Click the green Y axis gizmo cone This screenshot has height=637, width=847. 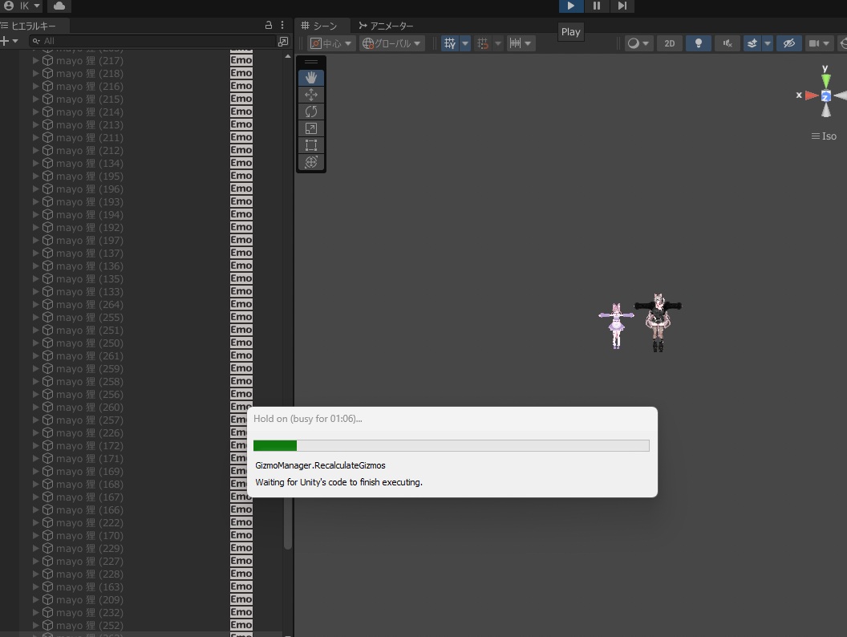[825, 80]
